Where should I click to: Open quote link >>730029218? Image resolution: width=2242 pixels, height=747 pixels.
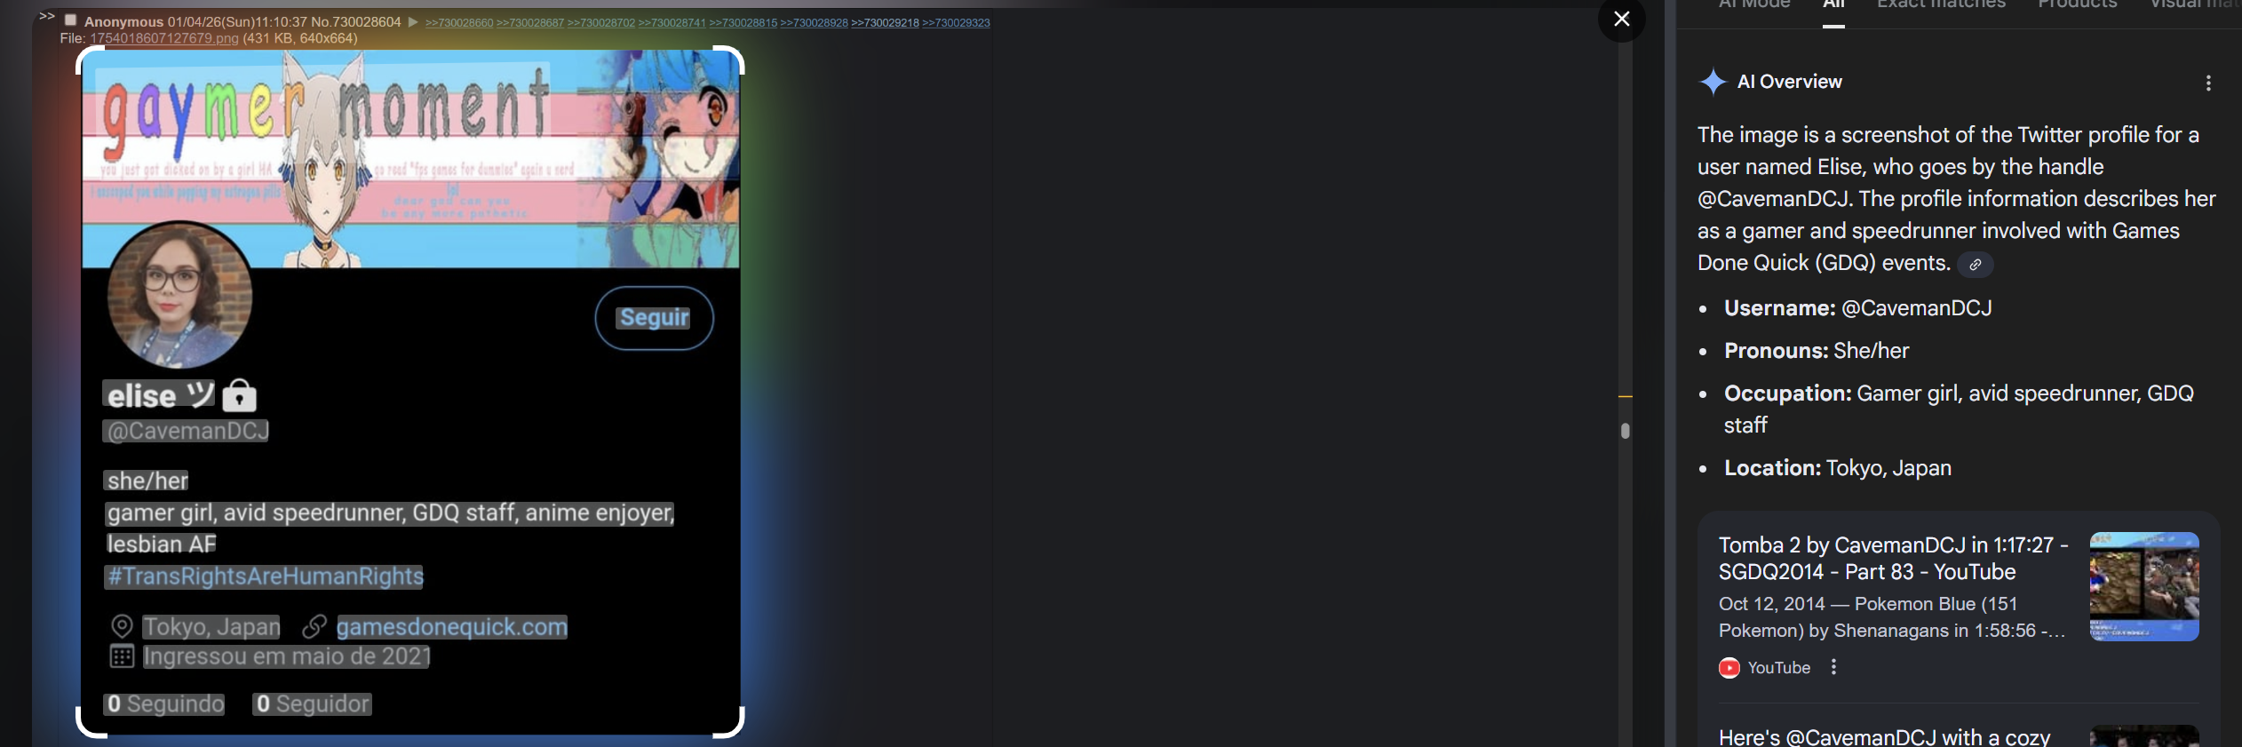[x=885, y=23]
